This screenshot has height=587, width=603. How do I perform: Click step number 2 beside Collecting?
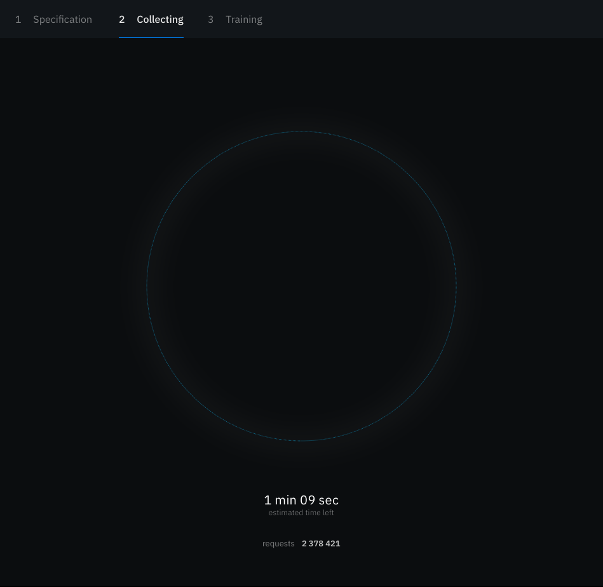pyautogui.click(x=122, y=20)
